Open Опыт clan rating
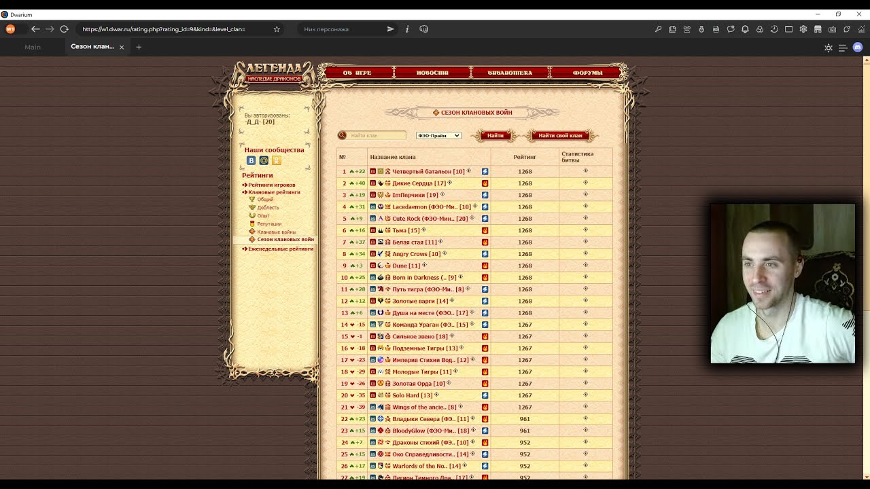 264,216
